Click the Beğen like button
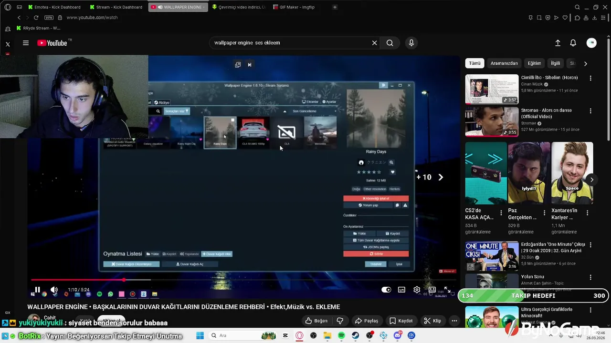The height and width of the screenshot is (343, 611). coord(316,321)
